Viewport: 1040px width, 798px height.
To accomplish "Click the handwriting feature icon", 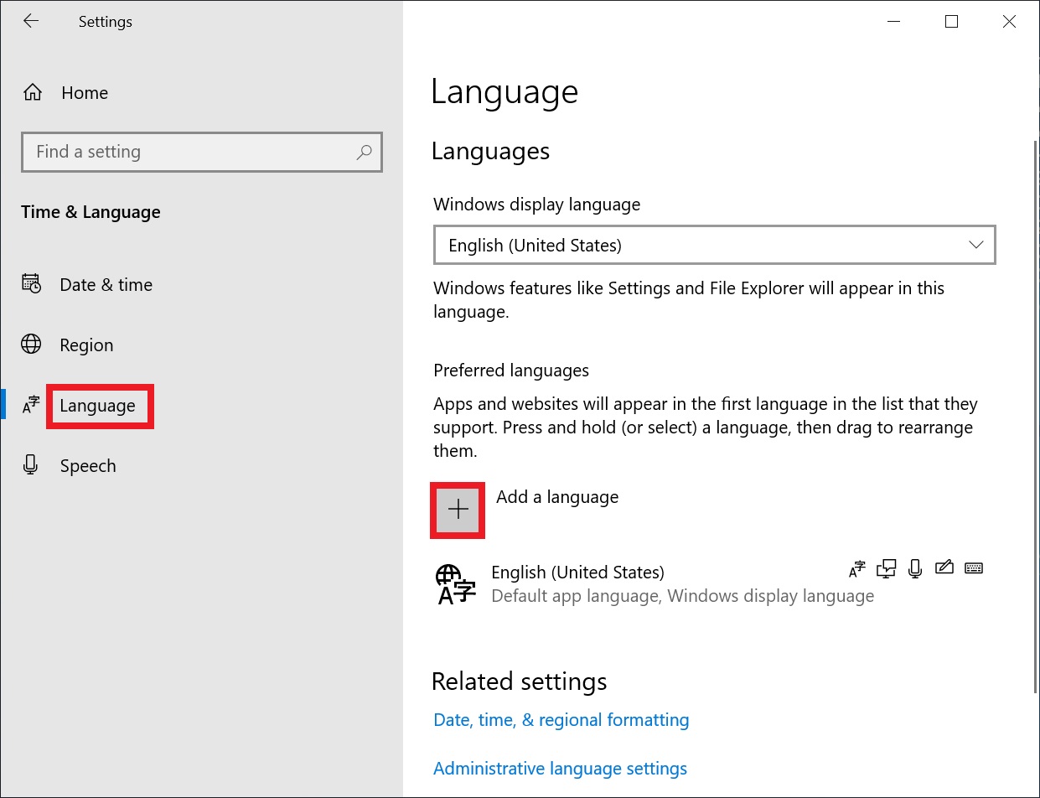I will click(x=944, y=567).
